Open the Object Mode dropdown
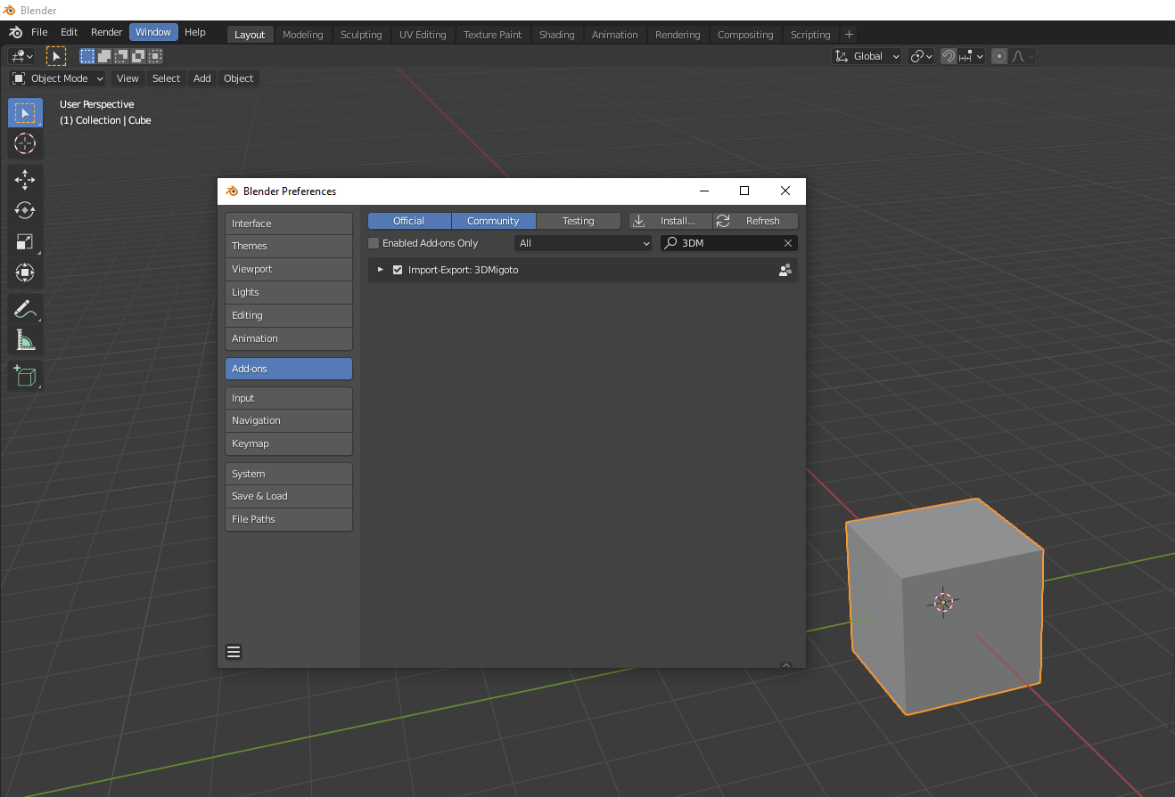The height and width of the screenshot is (797, 1175). click(x=58, y=78)
